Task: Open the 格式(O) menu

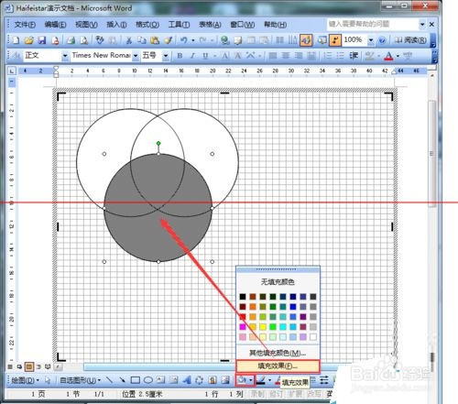Action: pos(147,25)
